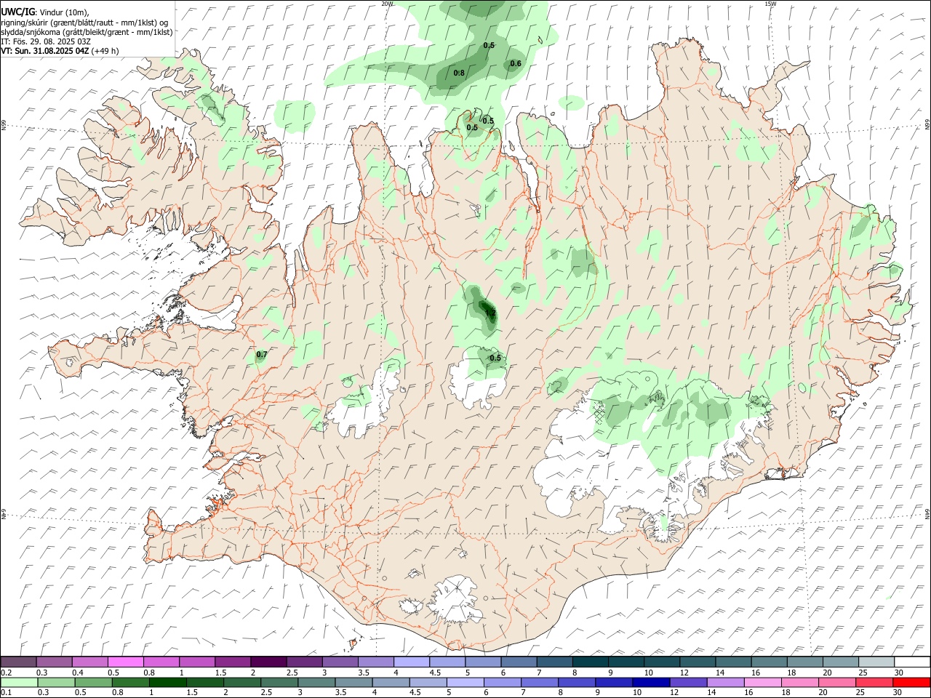Click the 'UWC/IG: Vindur (10m)' title line

pyautogui.click(x=45, y=12)
